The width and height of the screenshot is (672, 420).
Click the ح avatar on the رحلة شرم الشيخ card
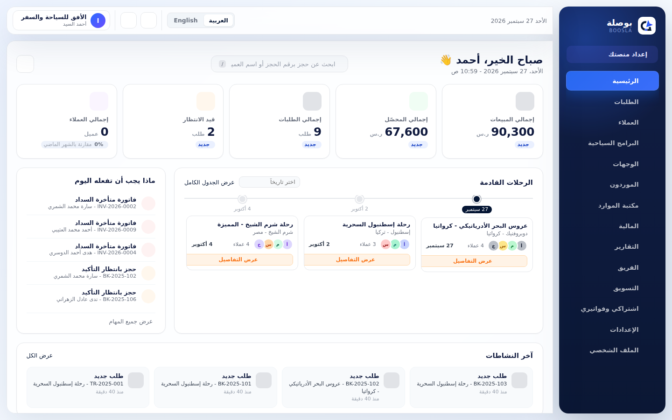point(259,244)
